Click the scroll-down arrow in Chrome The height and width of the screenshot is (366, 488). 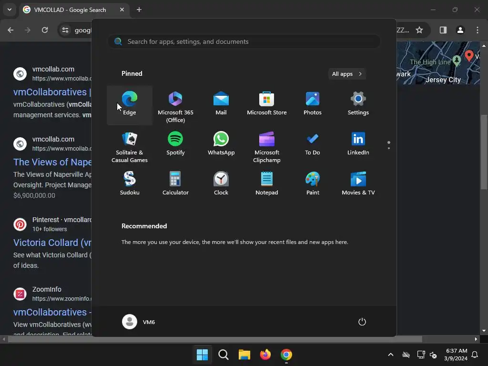(484, 331)
